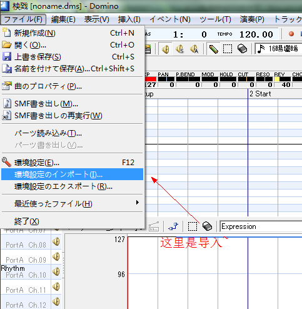Image resolution: width=302 pixels, height=309 pixels.
Task: Mute the PortA Ch.09 track speaker
Action: [56, 256]
